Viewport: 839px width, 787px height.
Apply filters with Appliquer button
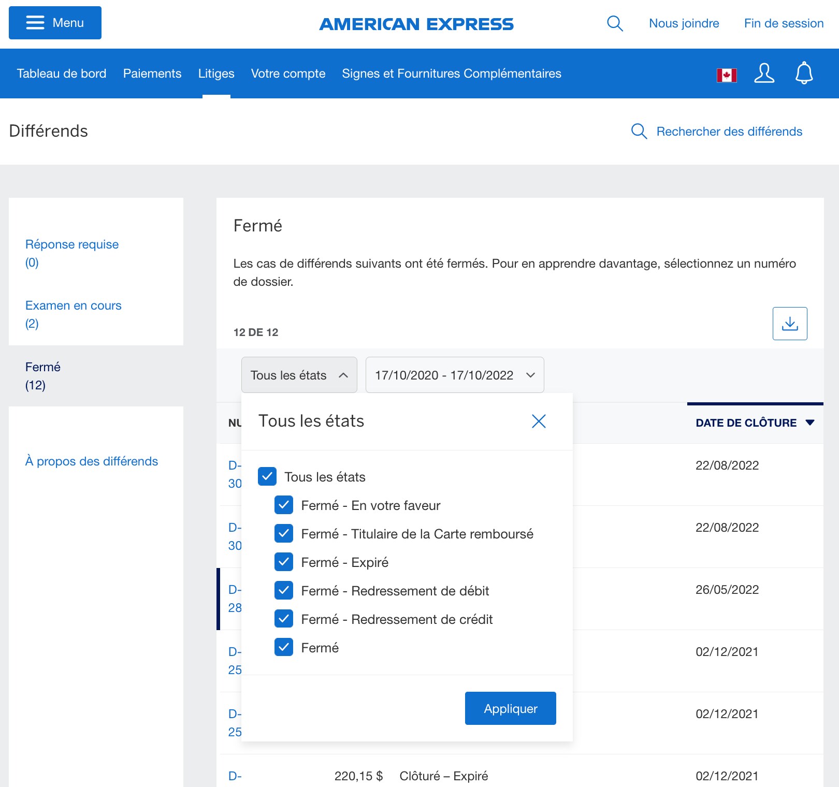[x=510, y=708]
